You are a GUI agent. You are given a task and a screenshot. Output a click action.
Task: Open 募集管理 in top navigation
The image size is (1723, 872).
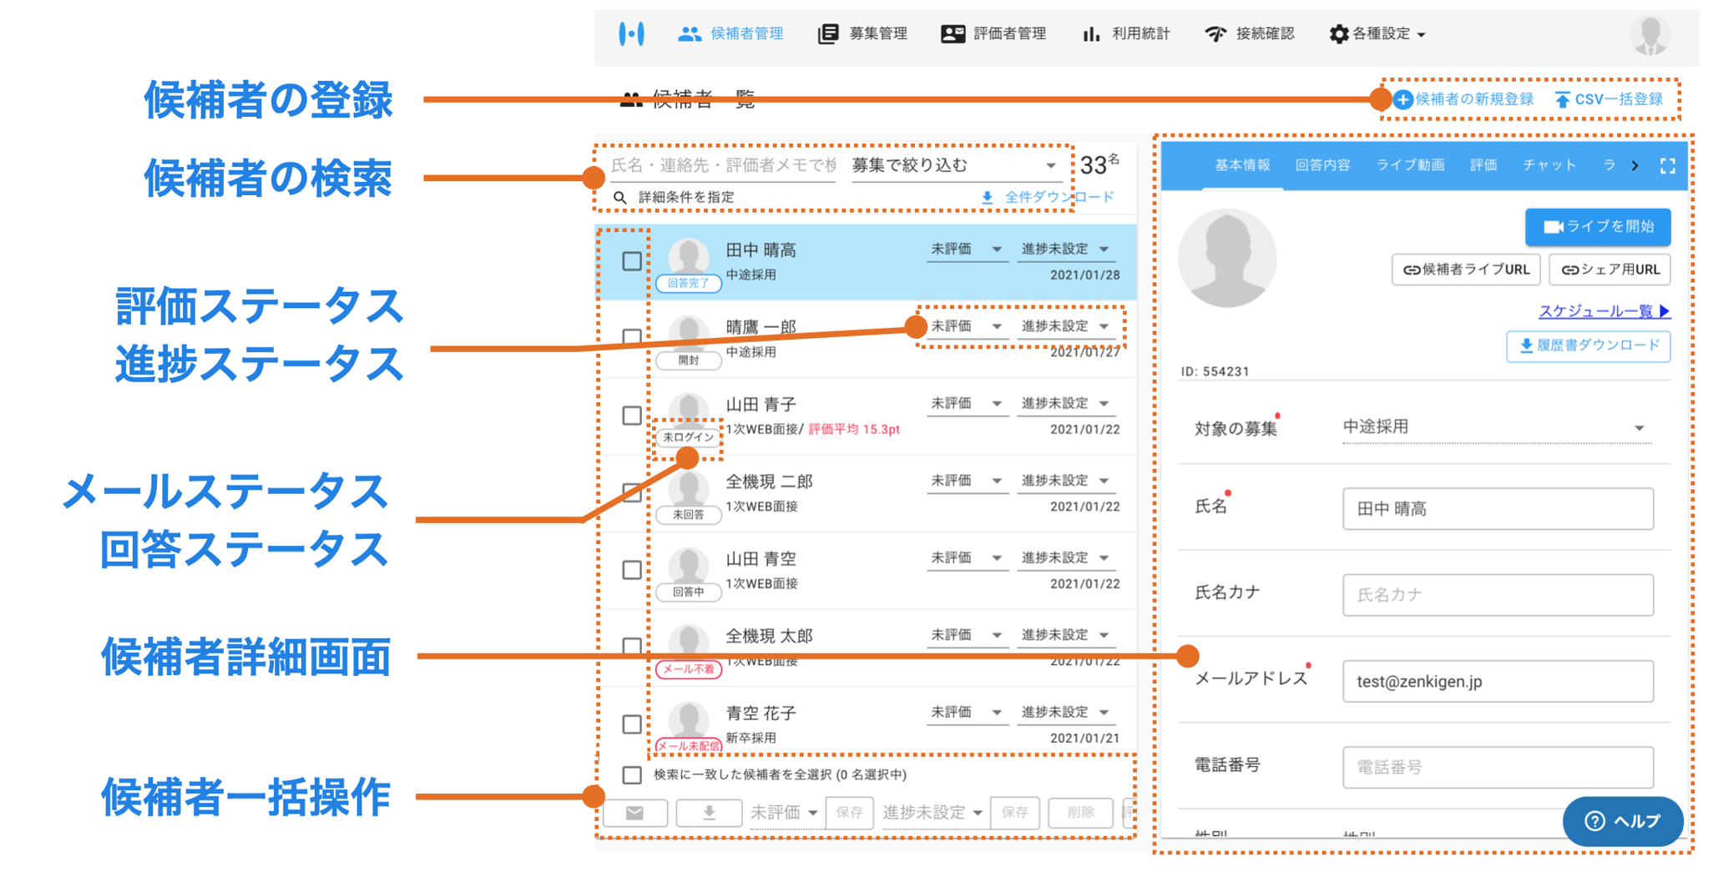[862, 34]
